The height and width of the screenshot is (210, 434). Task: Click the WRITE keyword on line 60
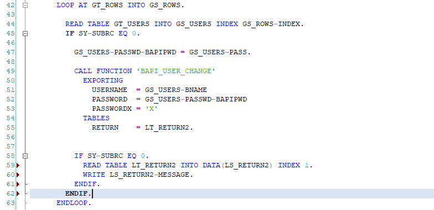(94, 175)
